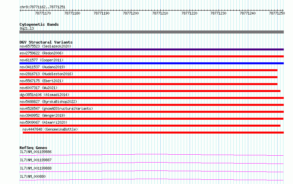Click the blue nsv611577 variant bar

(x=151, y=63)
